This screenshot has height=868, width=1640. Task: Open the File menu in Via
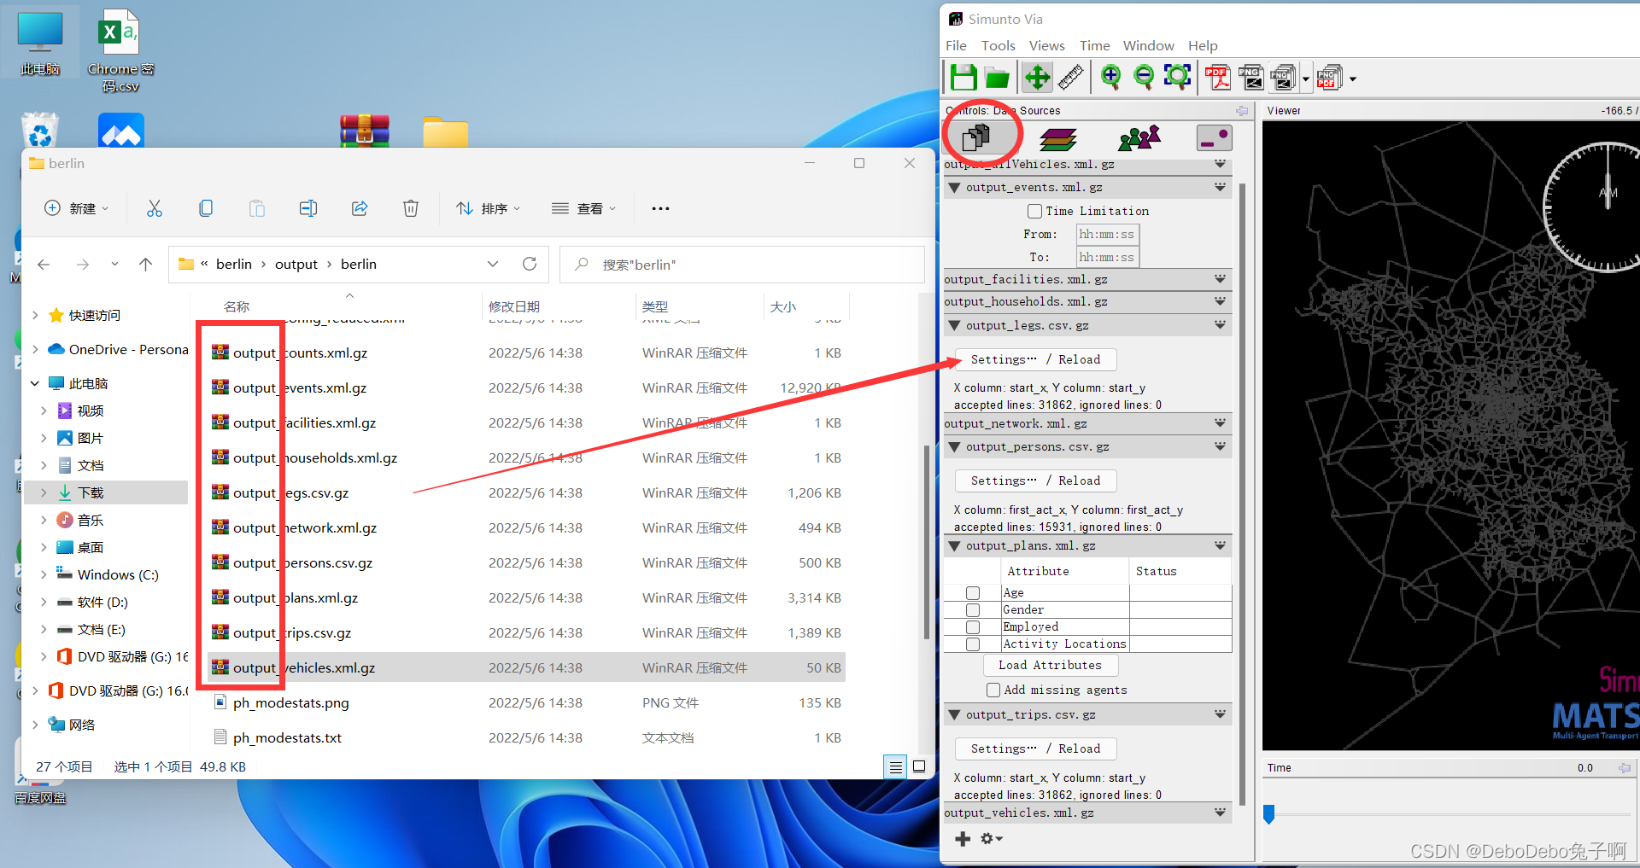[957, 45]
